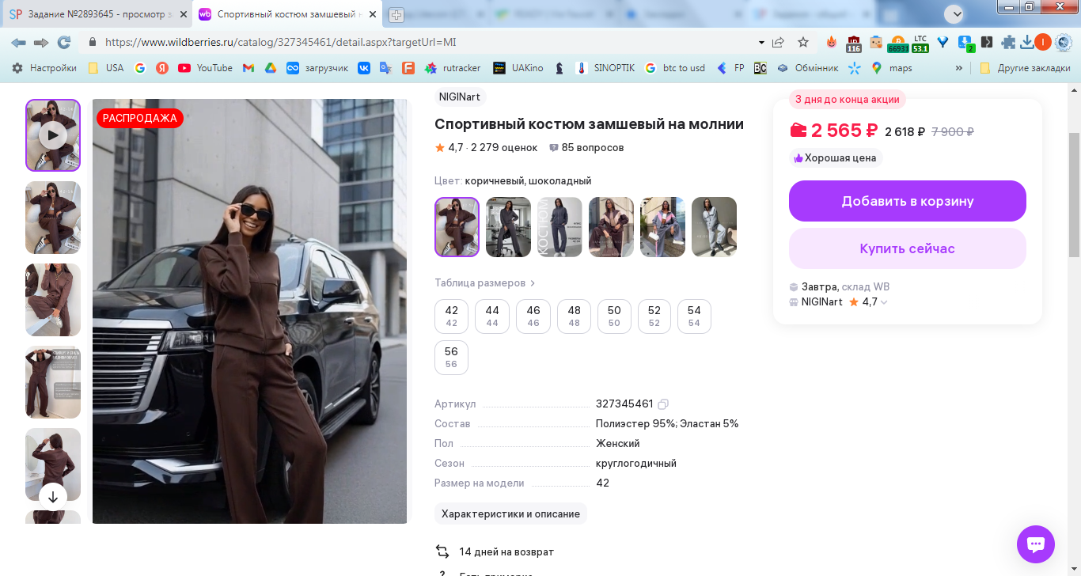
Task: Select the second gallery thumbnail
Action: tap(53, 218)
